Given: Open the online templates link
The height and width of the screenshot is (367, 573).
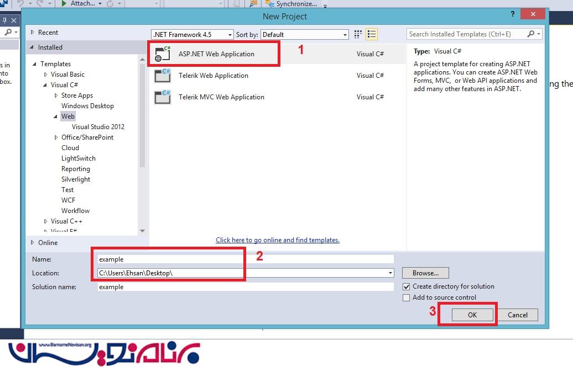Looking at the screenshot, I should point(277,240).
